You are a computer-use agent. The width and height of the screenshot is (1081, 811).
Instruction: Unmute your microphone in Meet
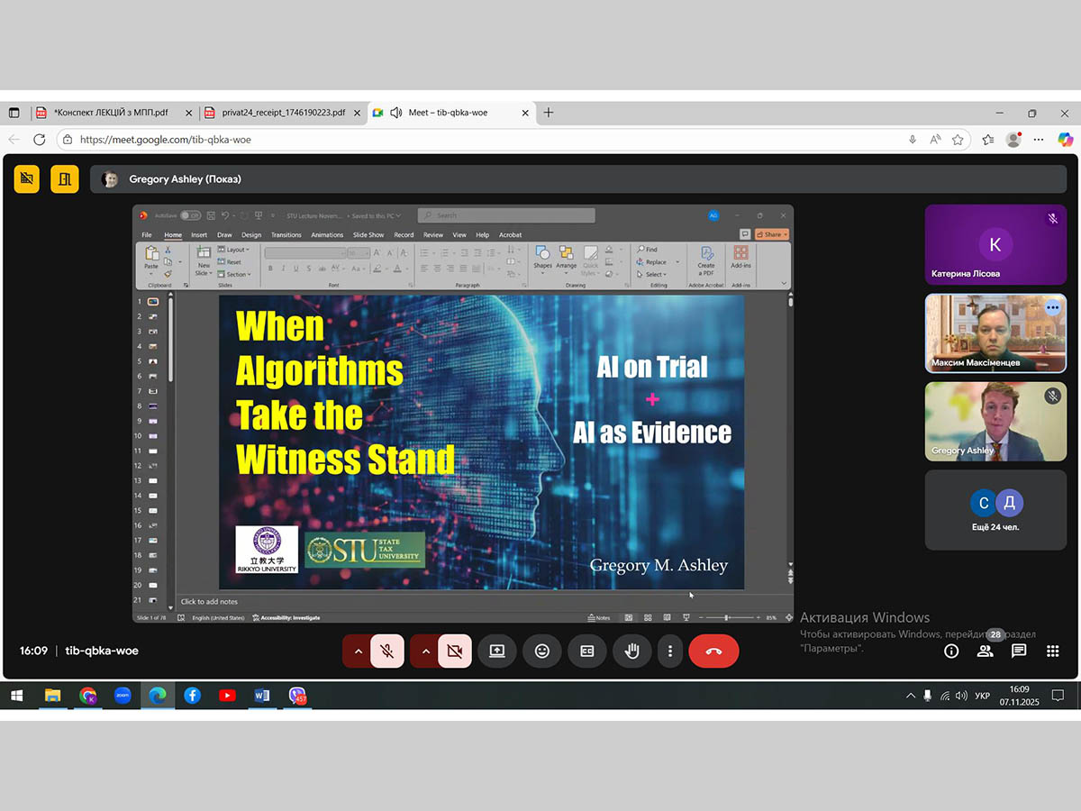pyautogui.click(x=387, y=651)
